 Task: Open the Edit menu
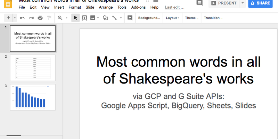(x=33, y=7)
